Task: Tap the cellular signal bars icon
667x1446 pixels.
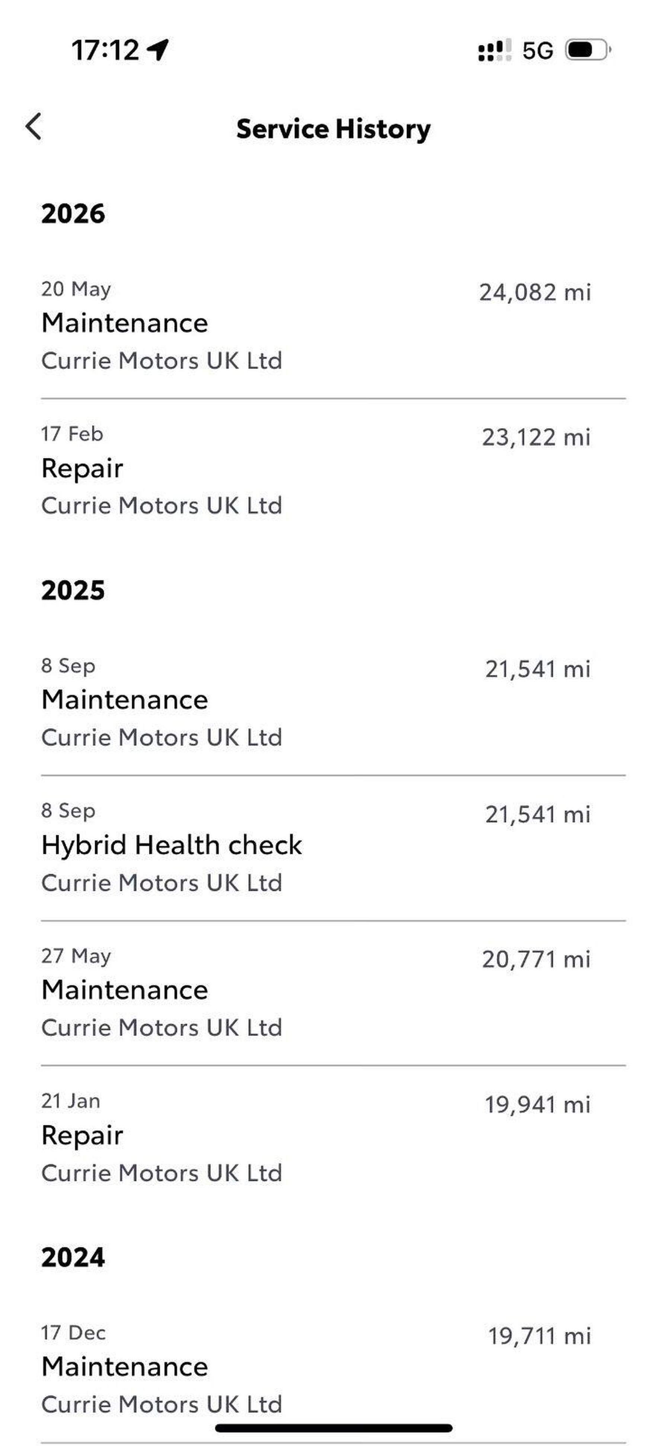Action: coord(495,50)
